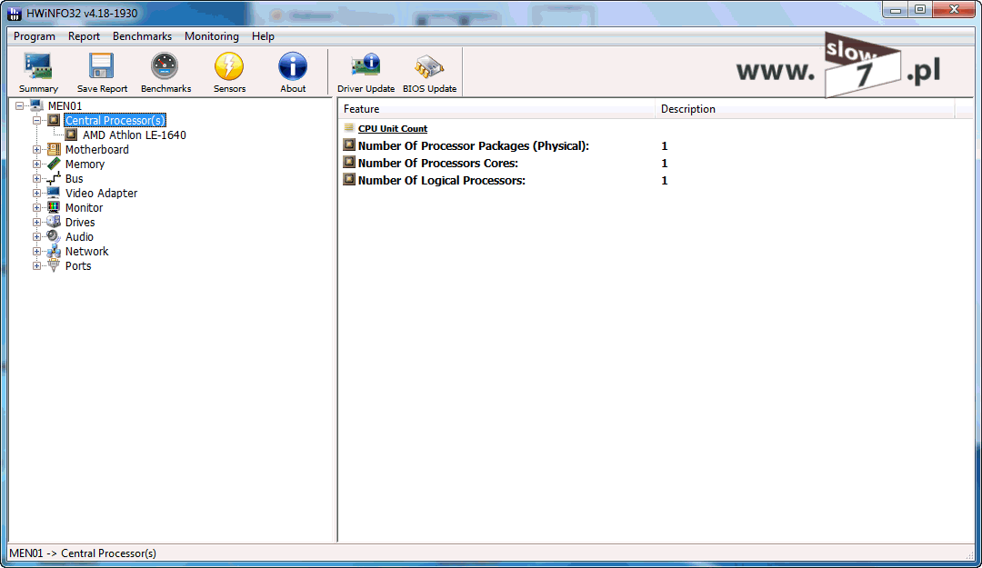Click icon beside Number Of Processors Cores
Viewport: 982px width, 568px height.
(349, 162)
